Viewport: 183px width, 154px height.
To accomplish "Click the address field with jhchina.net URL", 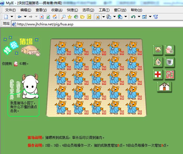I will [97, 24].
